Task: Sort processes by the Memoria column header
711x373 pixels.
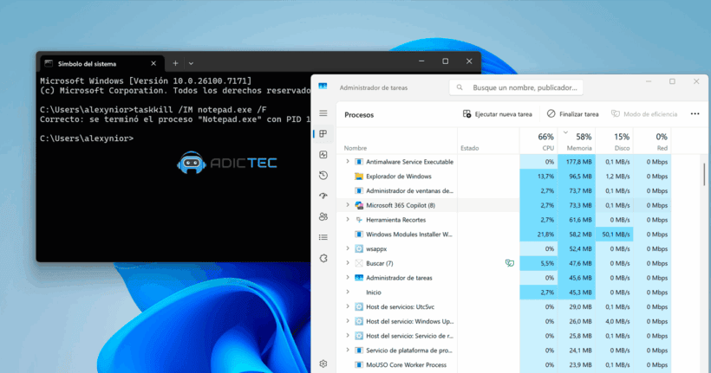Action: [577, 141]
